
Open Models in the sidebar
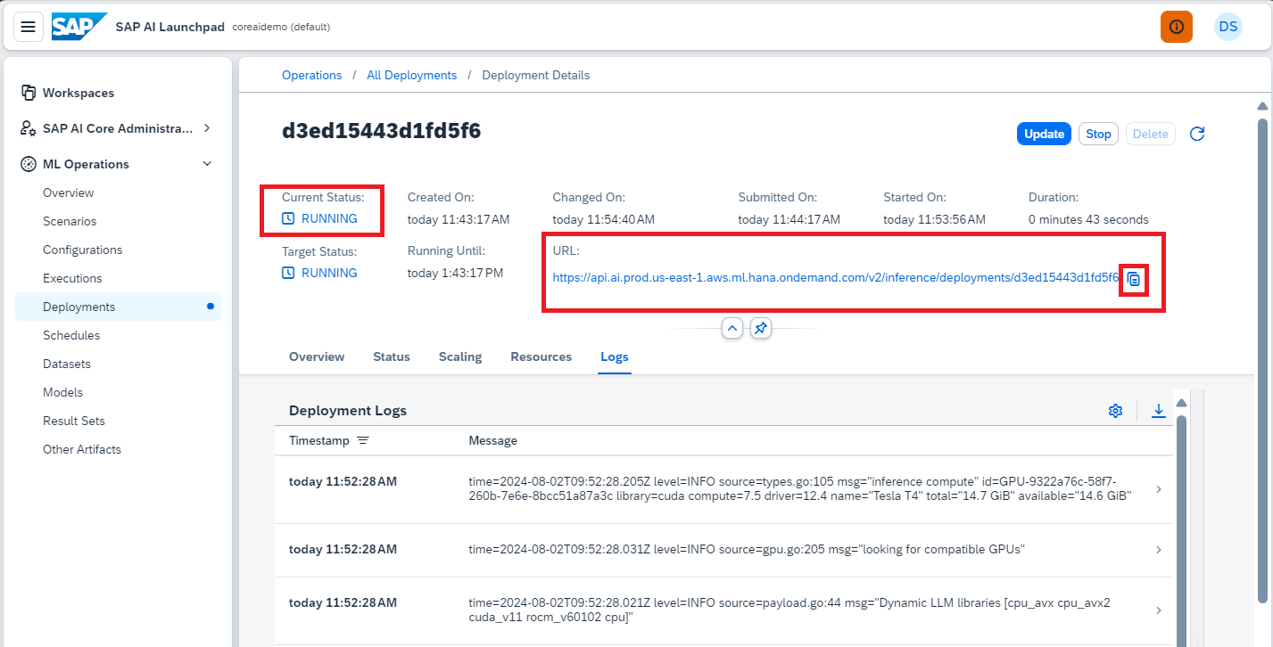118,392
